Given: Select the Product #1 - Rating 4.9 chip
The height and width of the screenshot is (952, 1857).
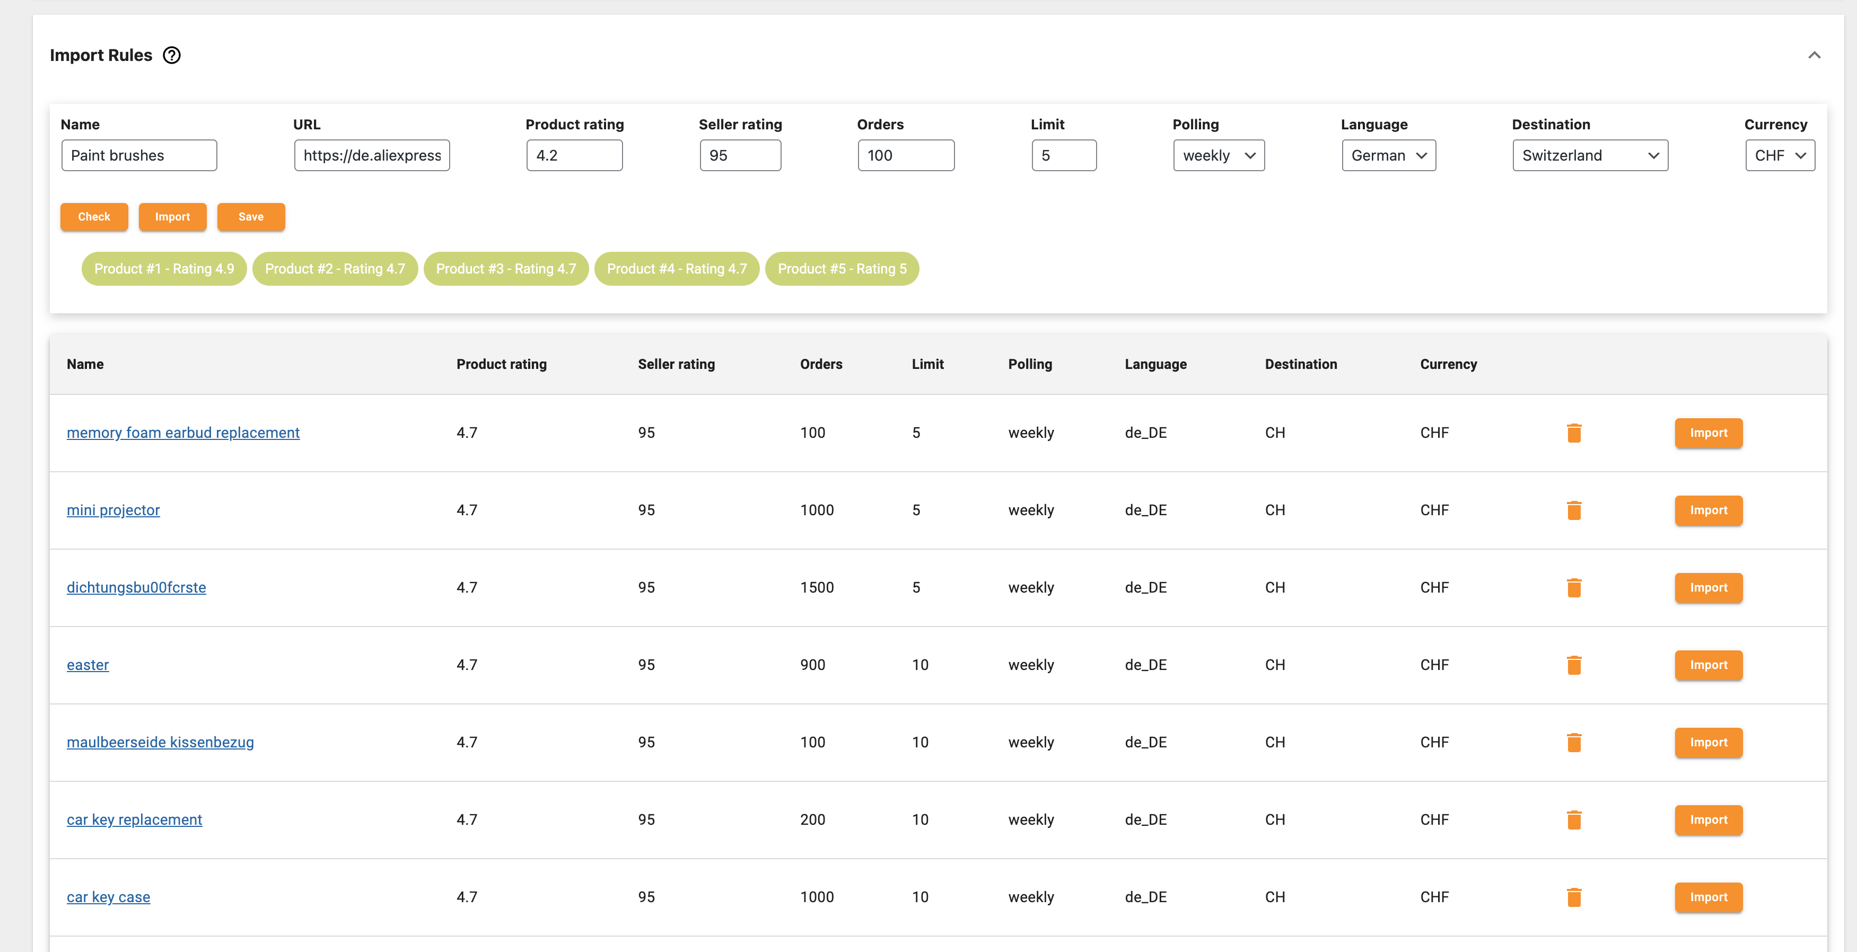Looking at the screenshot, I should point(164,269).
